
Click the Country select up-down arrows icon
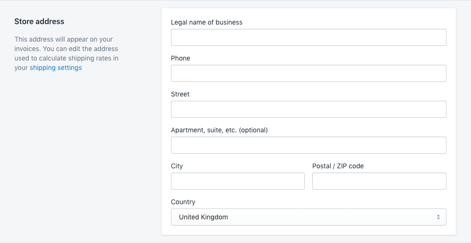click(x=438, y=217)
